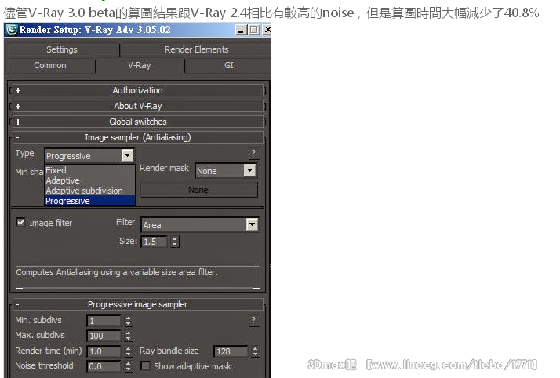Expand the Global switches rollout
560x378 pixels.
(138, 122)
